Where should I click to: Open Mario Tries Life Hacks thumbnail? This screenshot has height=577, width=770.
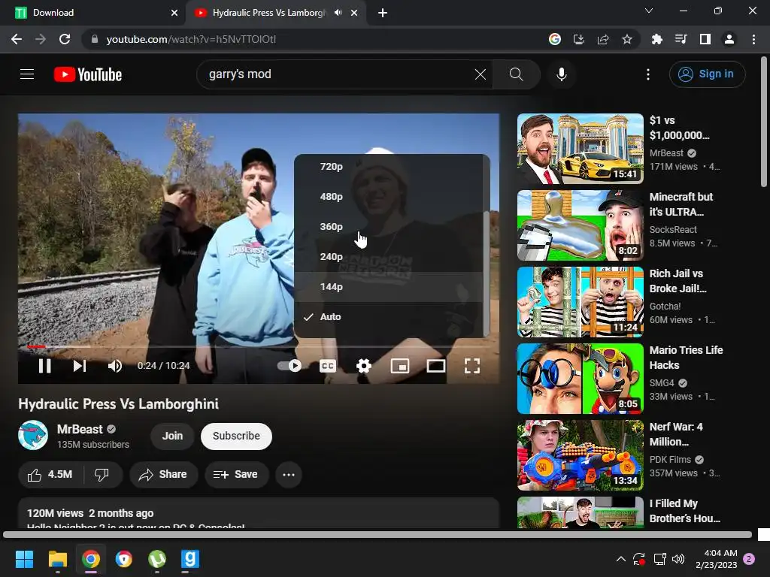click(x=580, y=379)
